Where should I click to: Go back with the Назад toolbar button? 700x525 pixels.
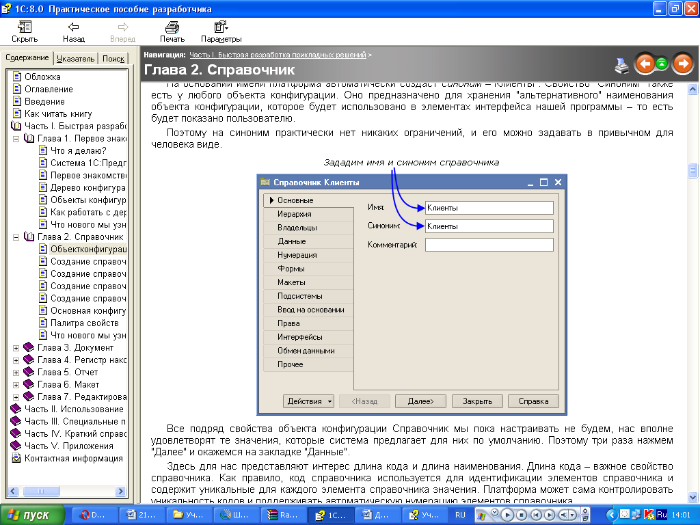coord(74,31)
